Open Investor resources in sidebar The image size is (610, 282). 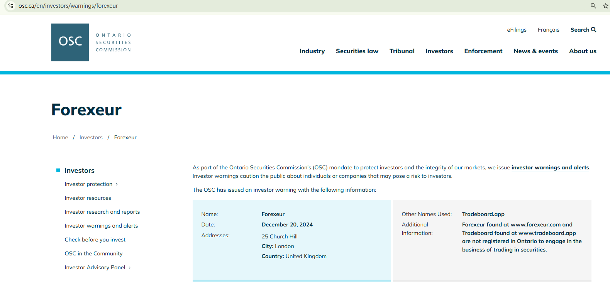point(88,198)
